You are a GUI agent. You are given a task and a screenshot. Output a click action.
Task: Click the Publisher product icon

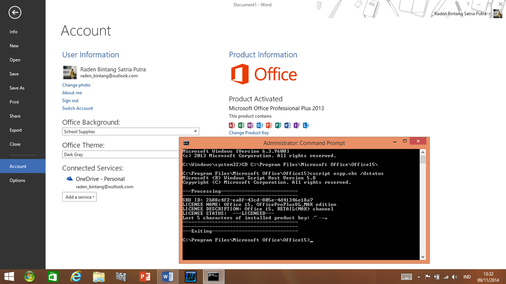[278, 125]
